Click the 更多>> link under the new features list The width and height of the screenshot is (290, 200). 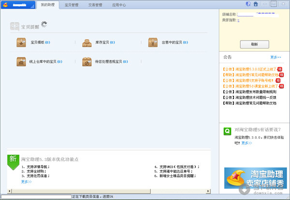[x=26, y=182]
